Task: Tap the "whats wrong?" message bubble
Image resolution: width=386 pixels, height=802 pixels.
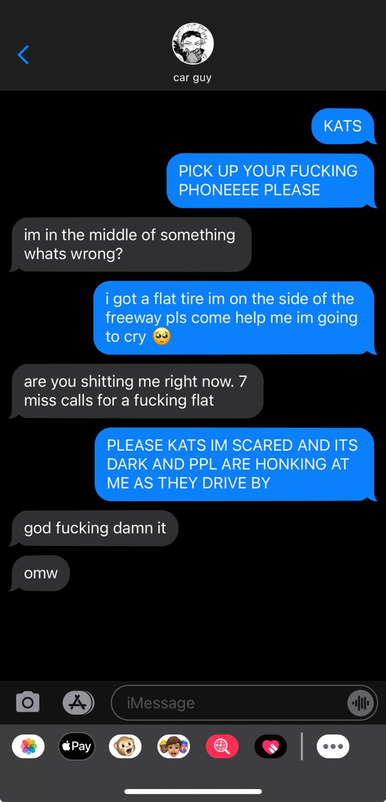Action: pos(131,244)
